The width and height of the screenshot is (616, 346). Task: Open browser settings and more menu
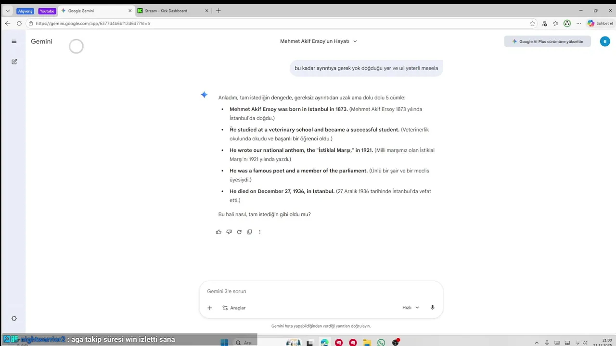tap(579, 23)
